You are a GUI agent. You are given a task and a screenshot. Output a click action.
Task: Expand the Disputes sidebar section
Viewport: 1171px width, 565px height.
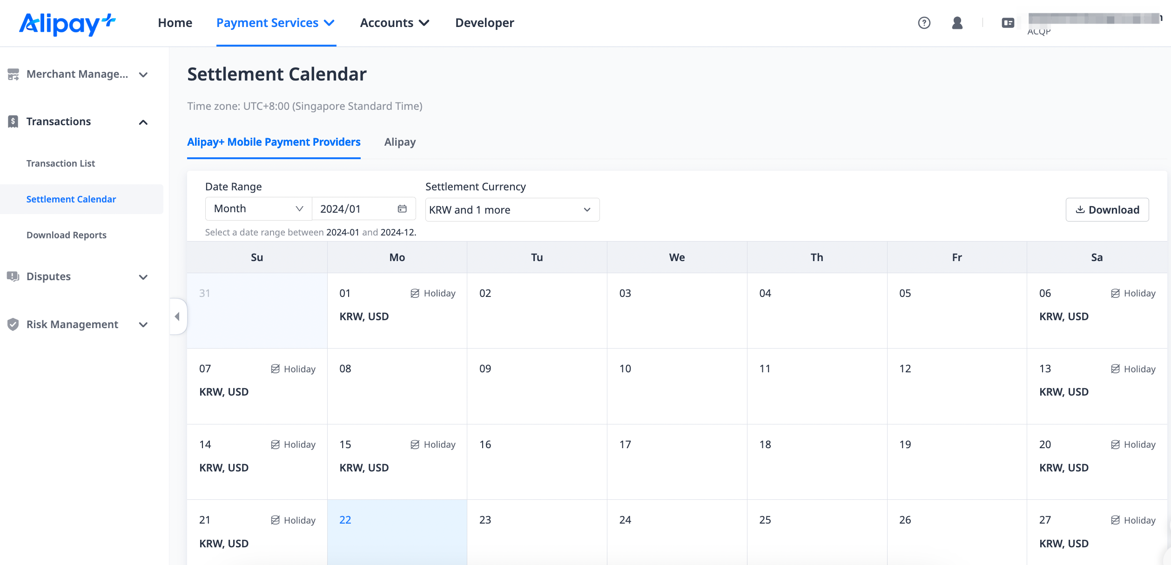coord(143,277)
